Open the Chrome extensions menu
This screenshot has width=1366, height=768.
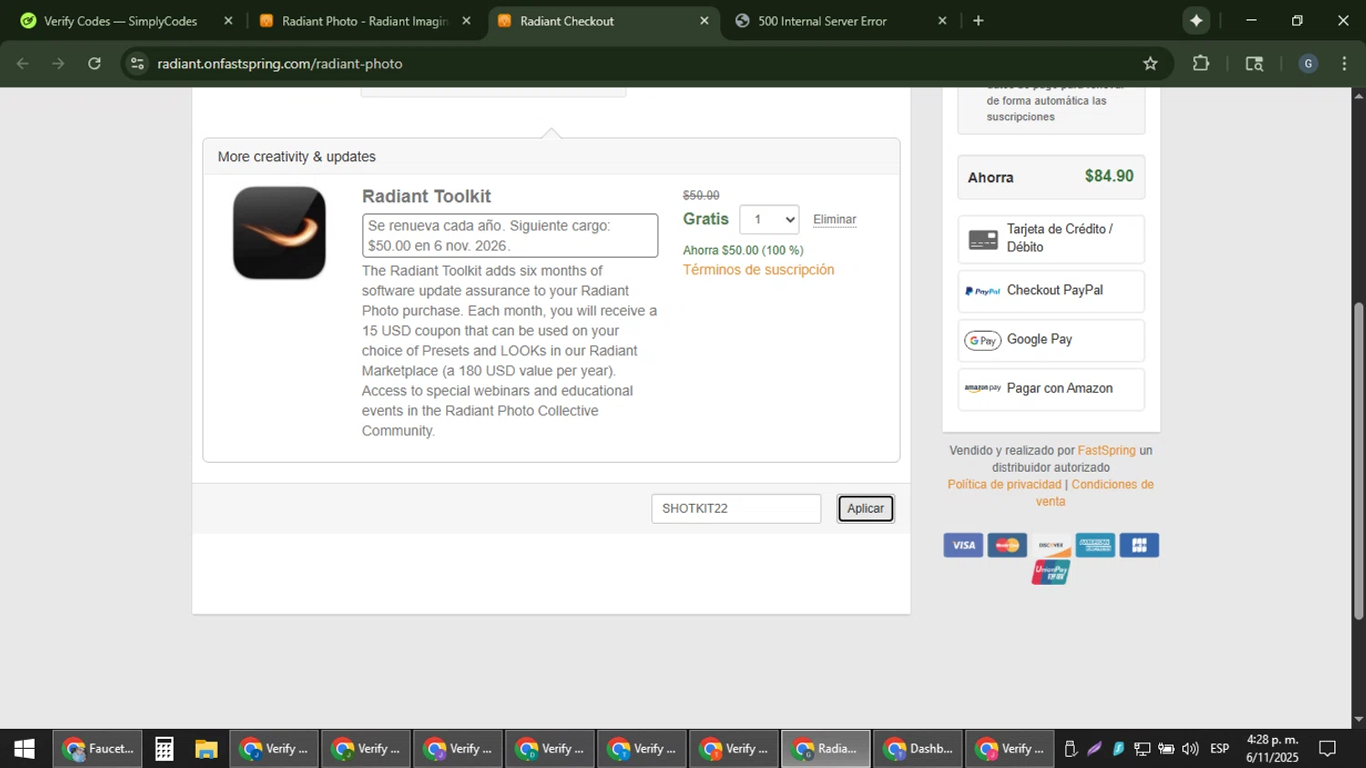(x=1201, y=64)
